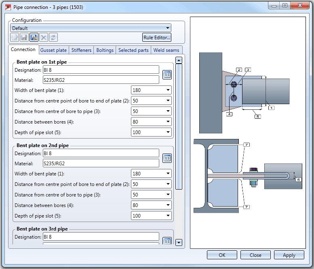The height and width of the screenshot is (269, 314).
Task: Open catalogue icon for 2nd pipe bent plate
Action: 167,158
